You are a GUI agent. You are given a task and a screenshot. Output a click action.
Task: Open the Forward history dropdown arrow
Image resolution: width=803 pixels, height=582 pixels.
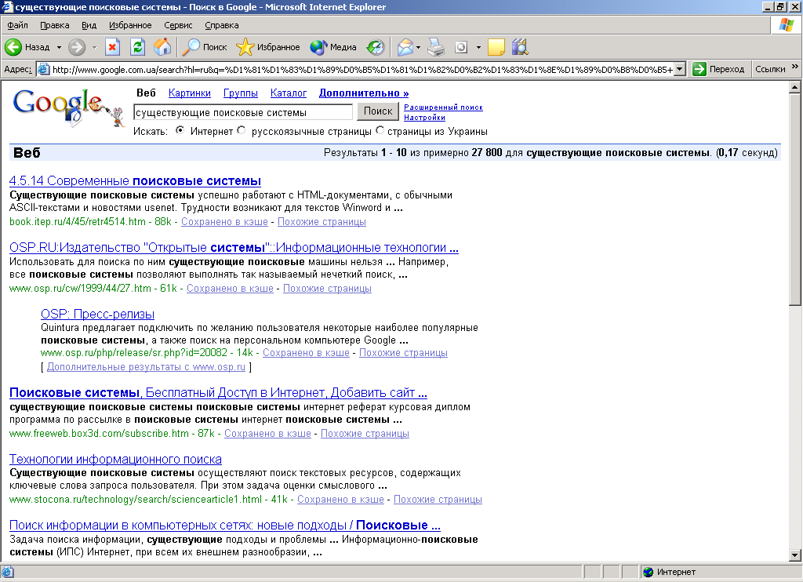point(94,47)
